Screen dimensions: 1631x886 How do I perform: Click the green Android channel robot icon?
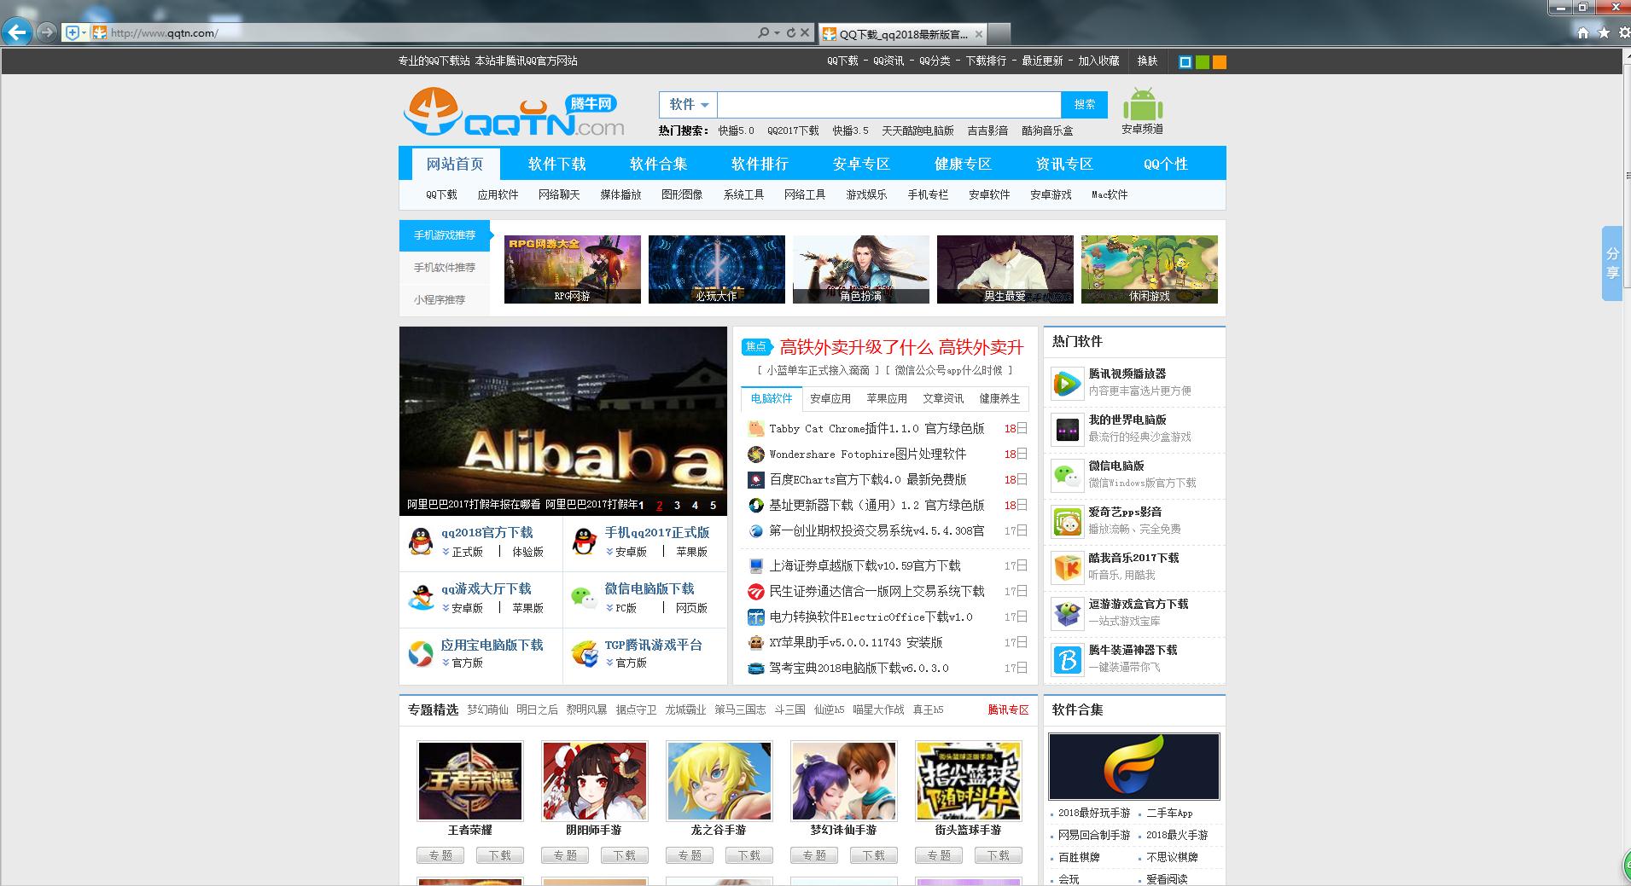click(x=1143, y=105)
